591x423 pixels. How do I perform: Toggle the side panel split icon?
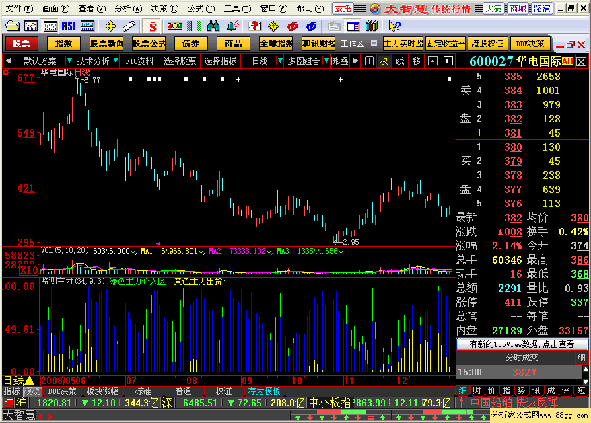[x=448, y=61]
